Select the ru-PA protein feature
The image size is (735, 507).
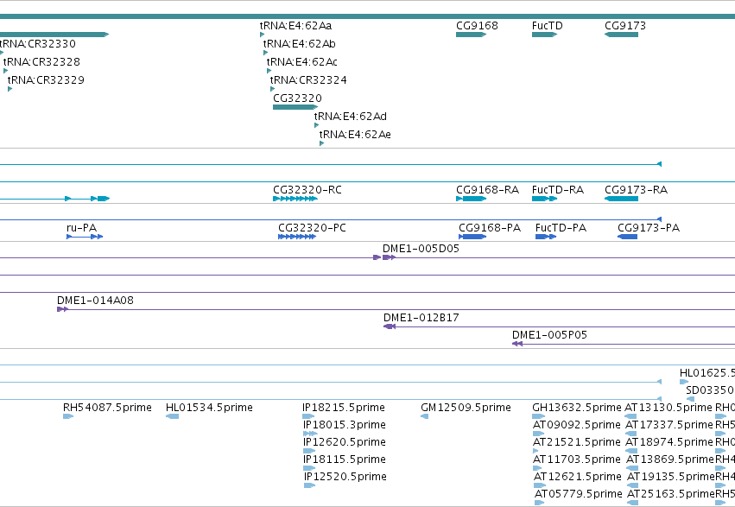coord(85,237)
